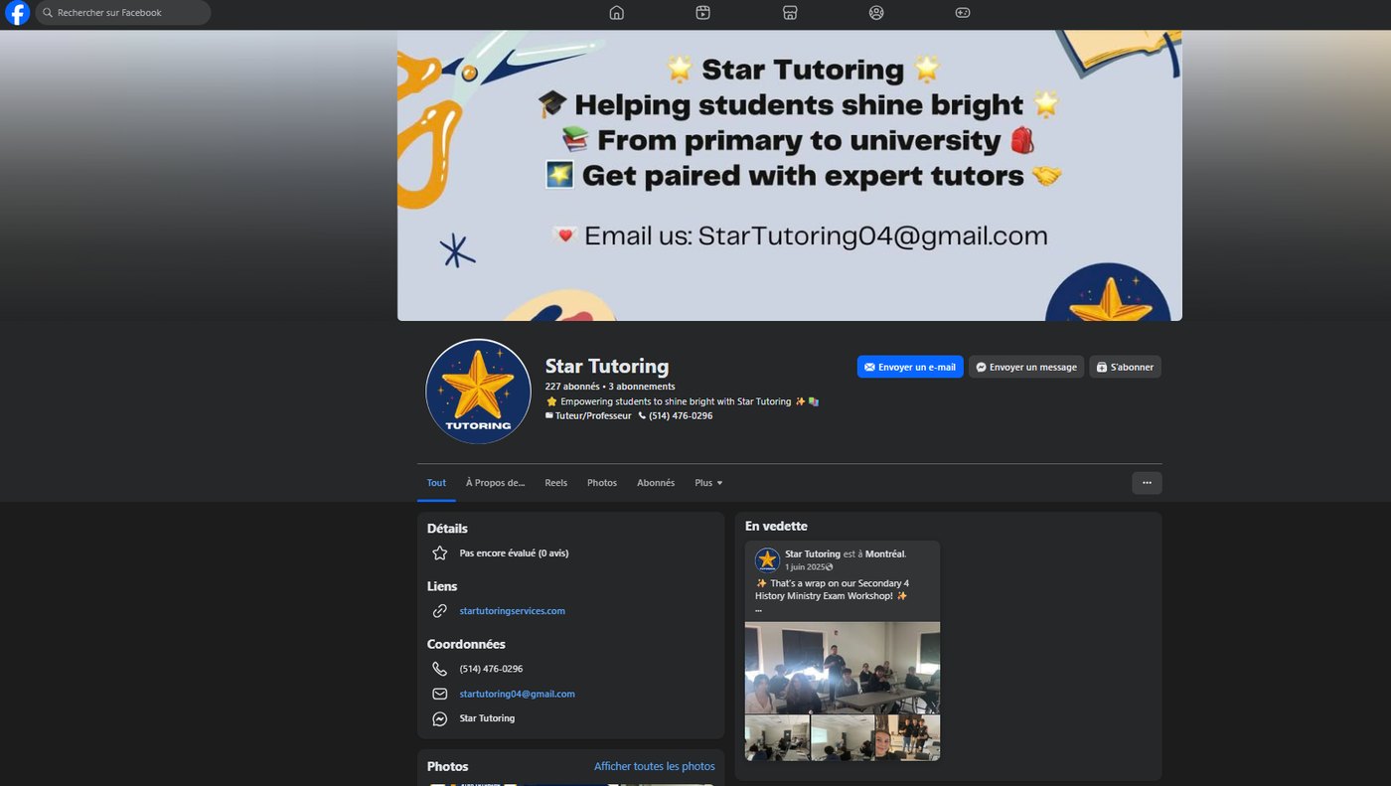Image resolution: width=1391 pixels, height=786 pixels.
Task: Open the Home icon in top navigation
Action: (x=617, y=13)
